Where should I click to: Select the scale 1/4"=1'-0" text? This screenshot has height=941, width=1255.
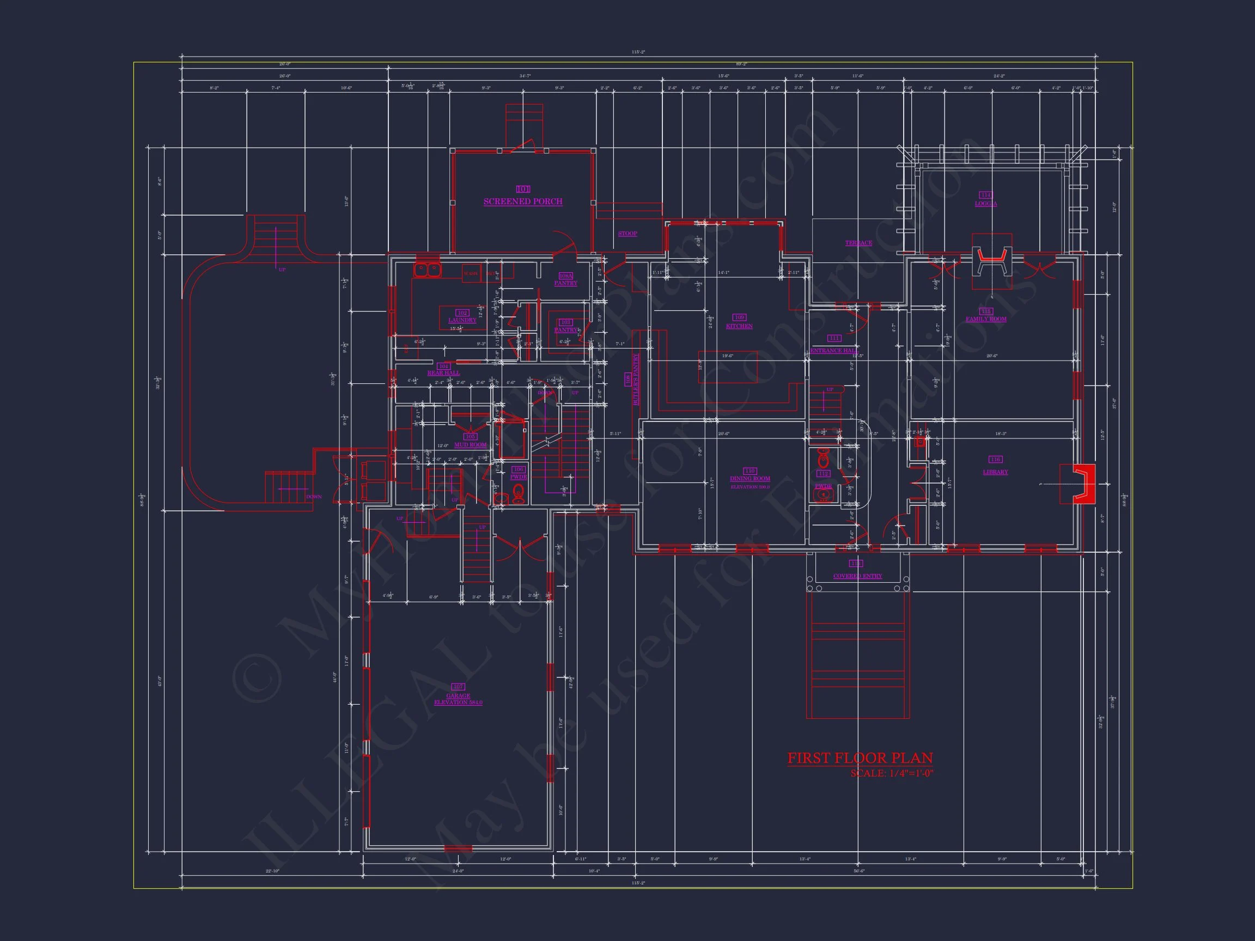[891, 774]
